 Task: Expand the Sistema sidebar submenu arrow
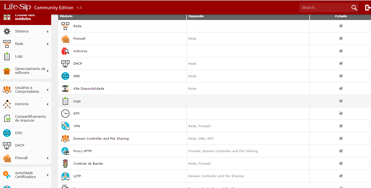tap(48, 32)
